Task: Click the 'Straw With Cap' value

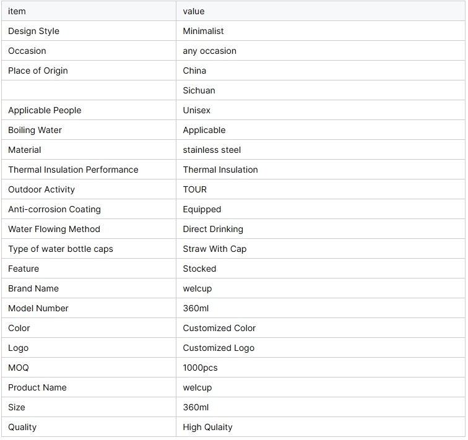Action: 215,249
